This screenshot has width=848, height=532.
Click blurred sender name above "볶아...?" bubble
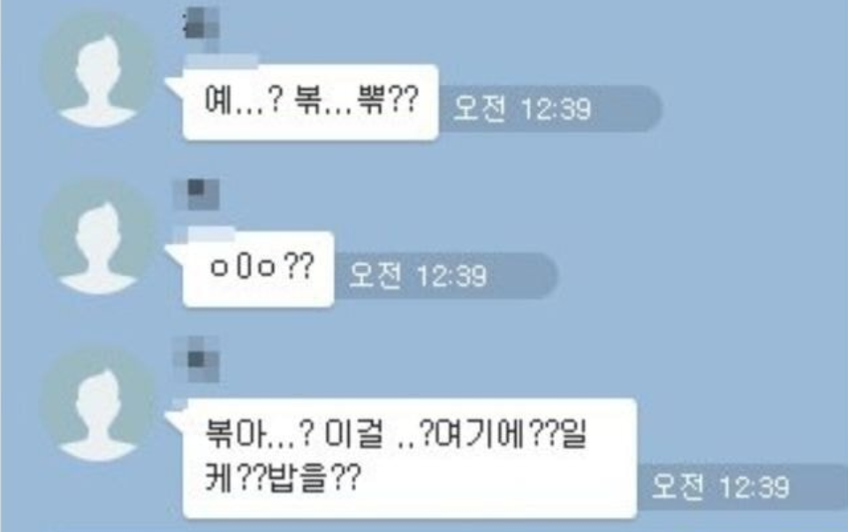pos(196,359)
